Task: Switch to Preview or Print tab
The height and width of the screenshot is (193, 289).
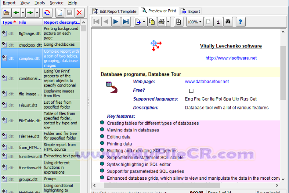Action: point(159,11)
